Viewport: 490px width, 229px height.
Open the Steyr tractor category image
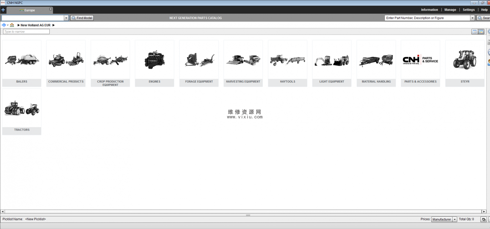[465, 60]
